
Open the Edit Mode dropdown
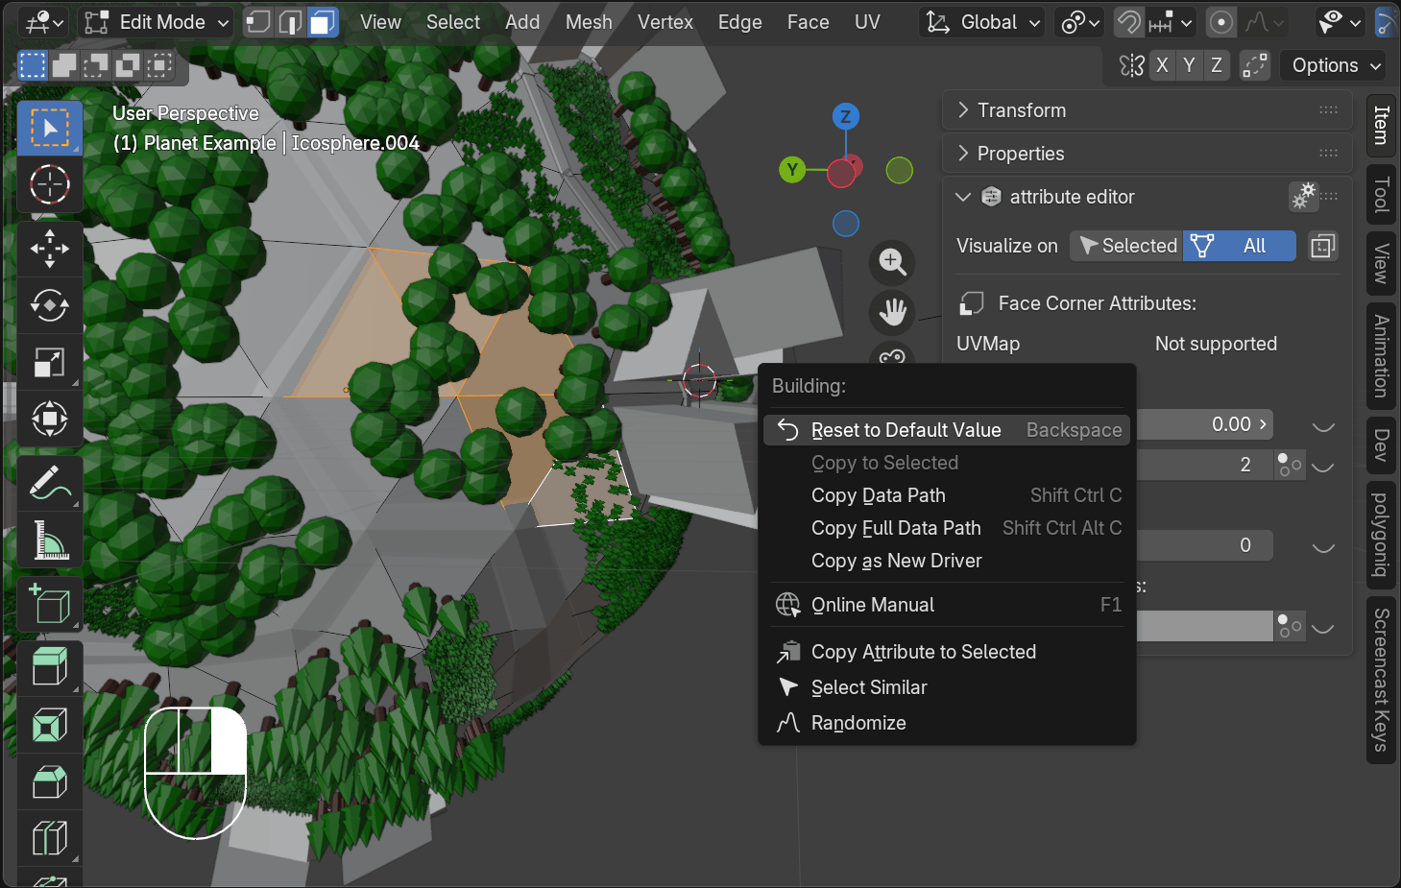pos(156,22)
